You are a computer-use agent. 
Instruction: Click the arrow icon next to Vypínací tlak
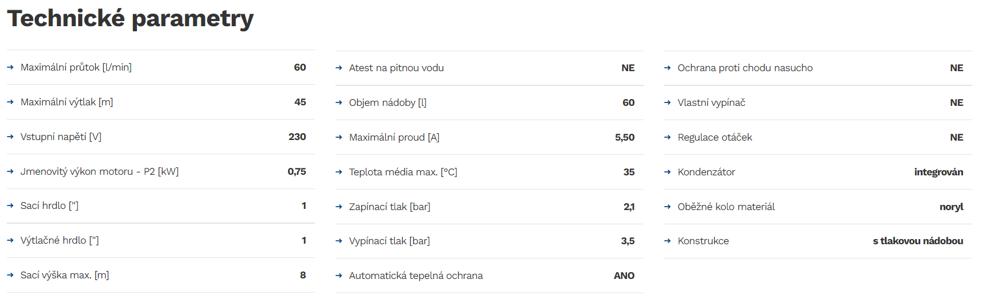point(339,241)
